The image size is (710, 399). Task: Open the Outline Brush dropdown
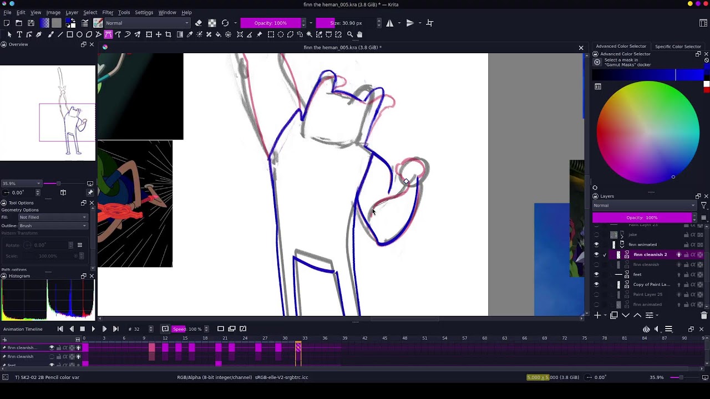tap(53, 226)
